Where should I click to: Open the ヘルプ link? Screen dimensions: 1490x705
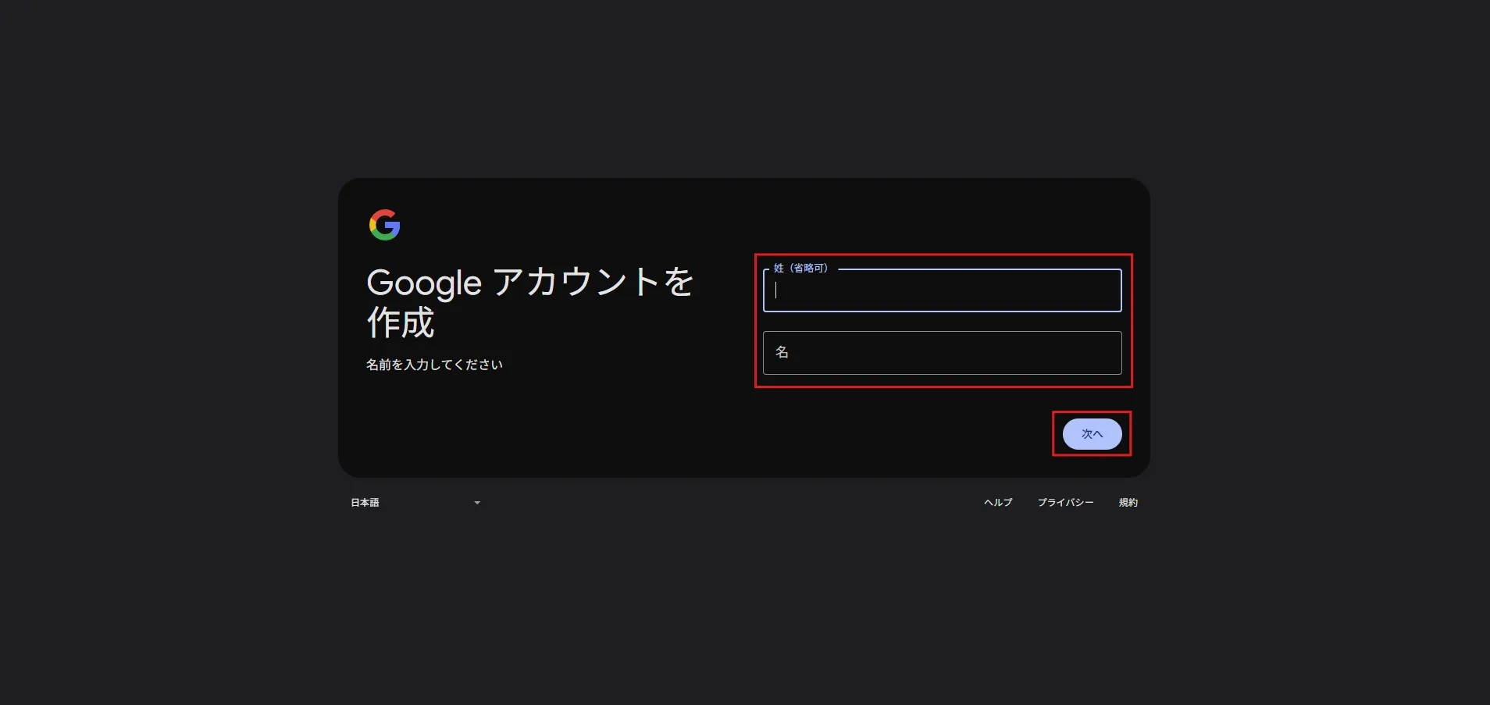[x=998, y=503]
